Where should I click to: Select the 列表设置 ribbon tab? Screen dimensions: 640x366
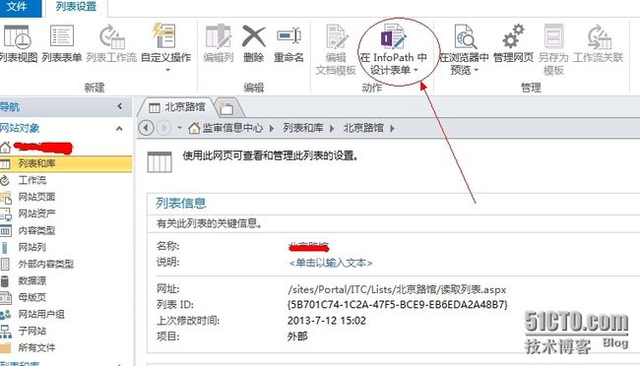pos(77,7)
